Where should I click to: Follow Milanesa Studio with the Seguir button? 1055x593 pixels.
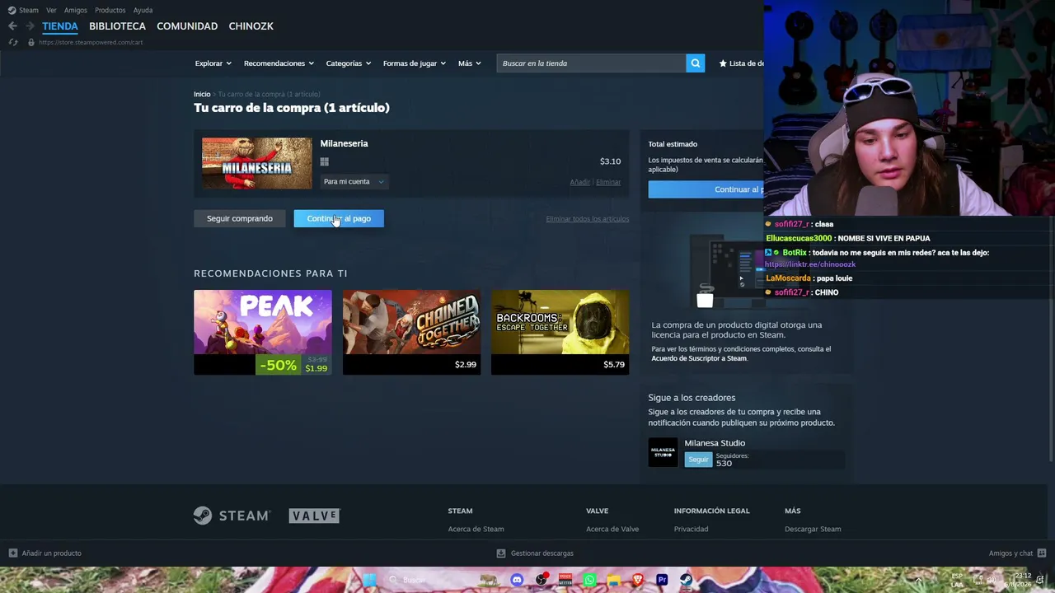[x=698, y=460]
